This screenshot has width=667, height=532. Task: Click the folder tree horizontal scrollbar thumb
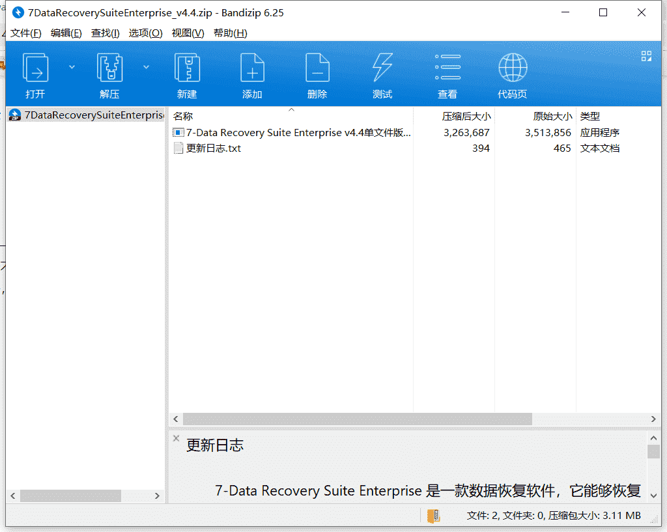(x=70, y=496)
